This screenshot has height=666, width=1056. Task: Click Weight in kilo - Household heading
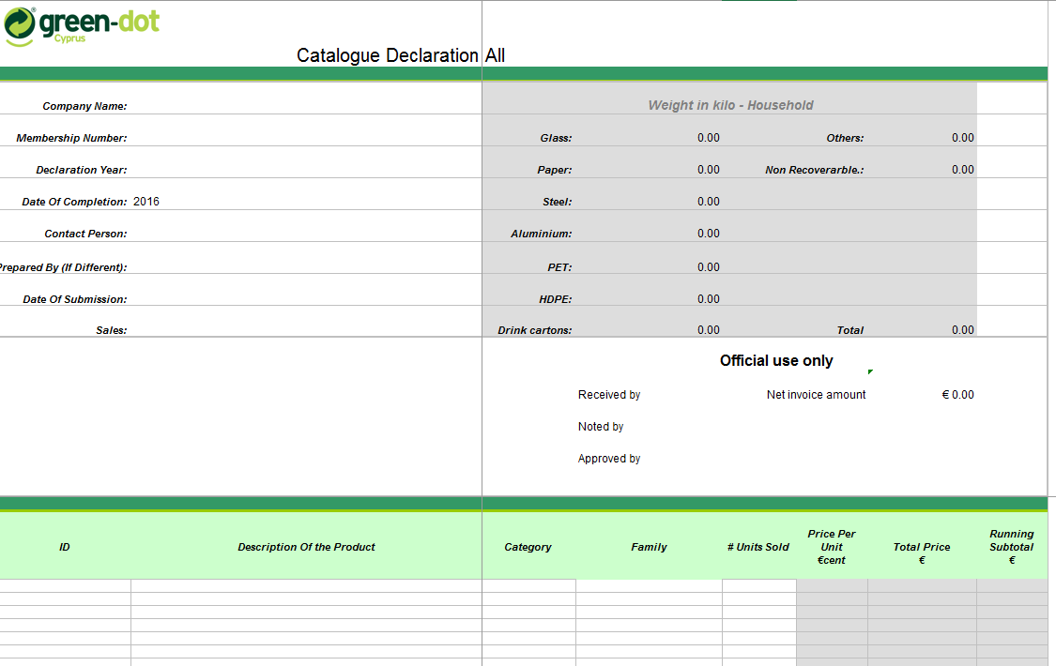[730, 105]
